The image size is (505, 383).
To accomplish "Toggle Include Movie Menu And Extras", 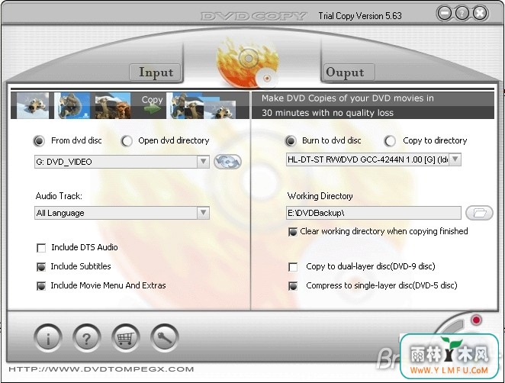I will (41, 285).
